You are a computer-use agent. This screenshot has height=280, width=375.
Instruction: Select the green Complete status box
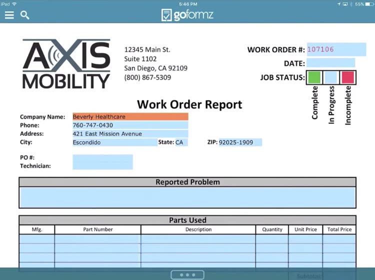click(x=314, y=77)
